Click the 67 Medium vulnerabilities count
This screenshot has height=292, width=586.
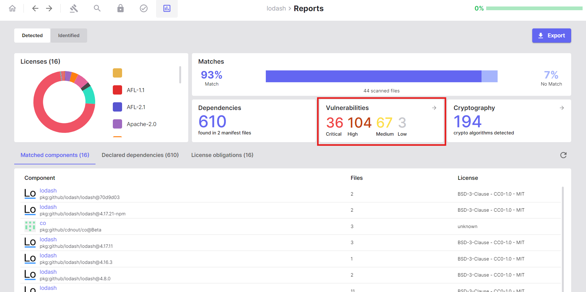pos(384,123)
